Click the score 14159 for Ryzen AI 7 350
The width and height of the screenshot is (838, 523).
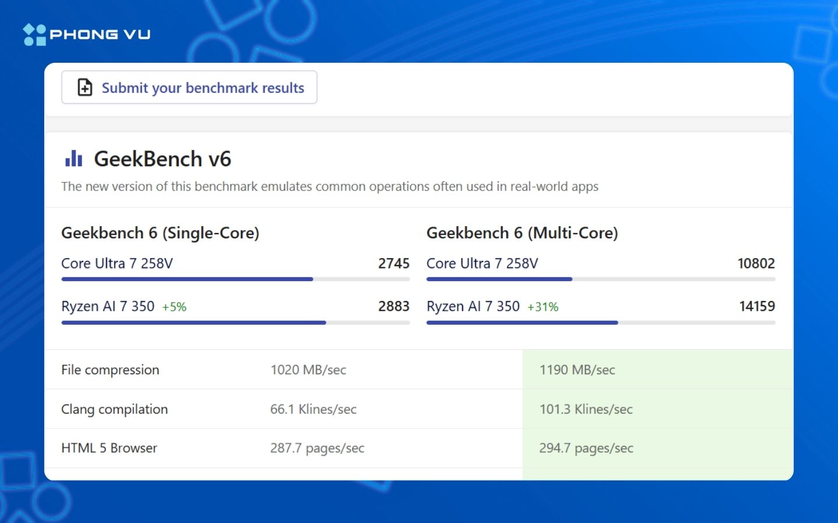coord(757,306)
